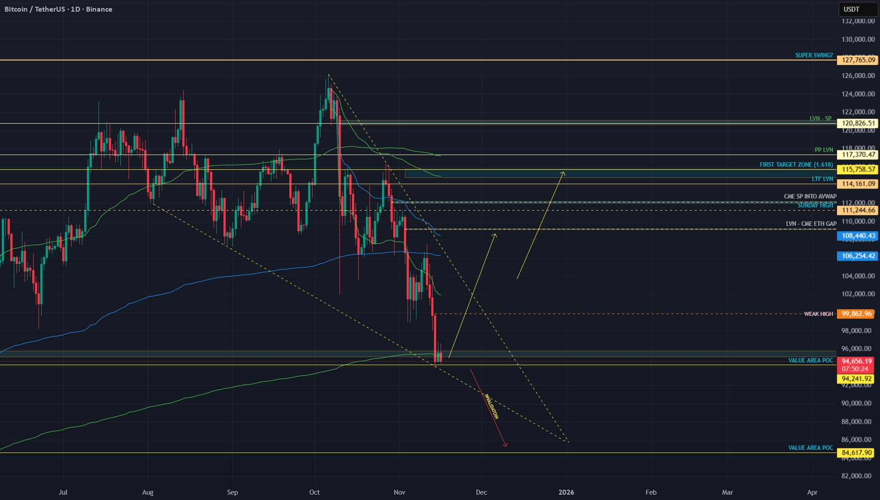Click the blue 106,254.42 moving average tag
Screen dimensions: 880x500
coord(858,256)
